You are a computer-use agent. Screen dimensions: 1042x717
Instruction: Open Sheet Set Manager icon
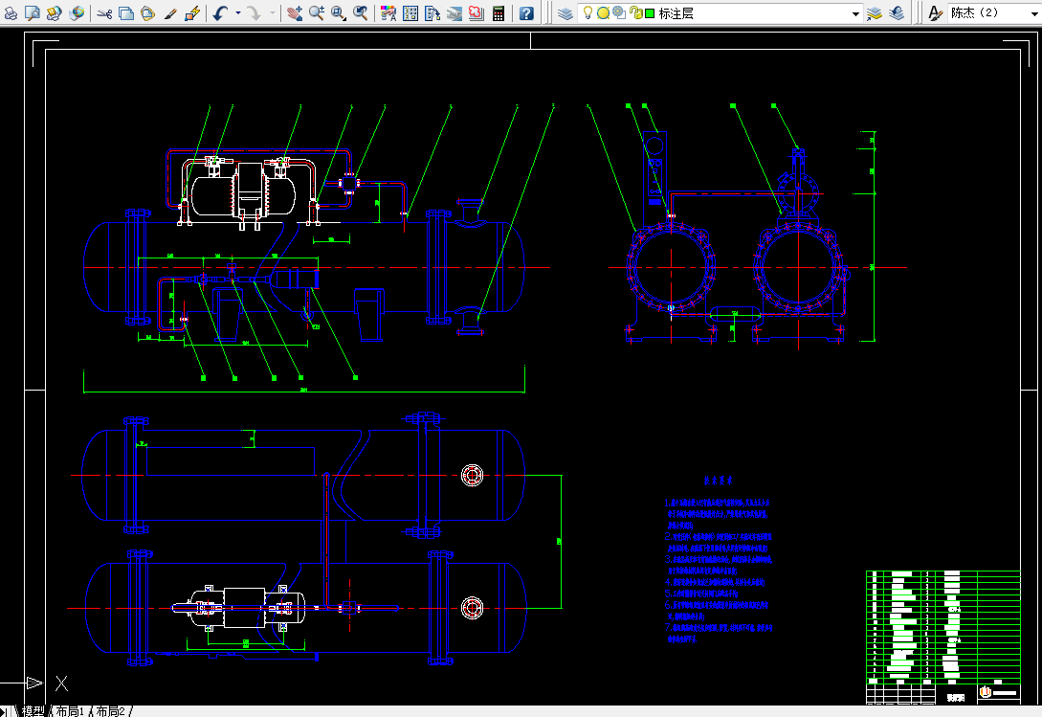[x=454, y=12]
